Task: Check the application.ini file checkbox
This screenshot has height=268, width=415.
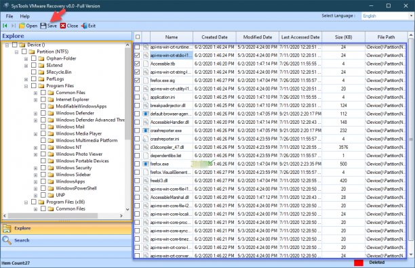Action: (x=137, y=97)
